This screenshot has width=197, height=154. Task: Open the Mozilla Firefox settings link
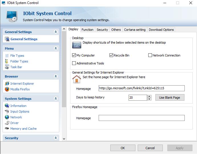[20, 89]
